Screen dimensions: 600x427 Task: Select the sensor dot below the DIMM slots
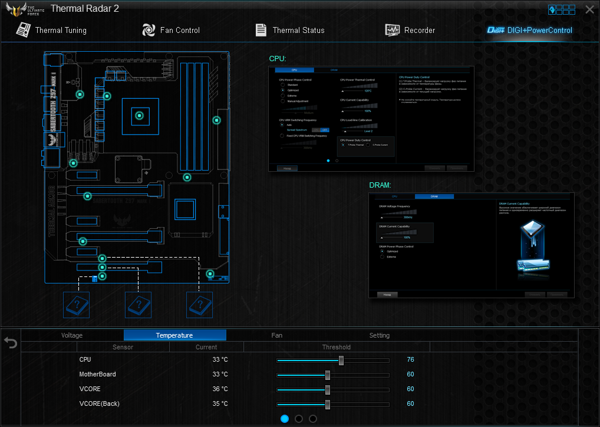[187, 177]
